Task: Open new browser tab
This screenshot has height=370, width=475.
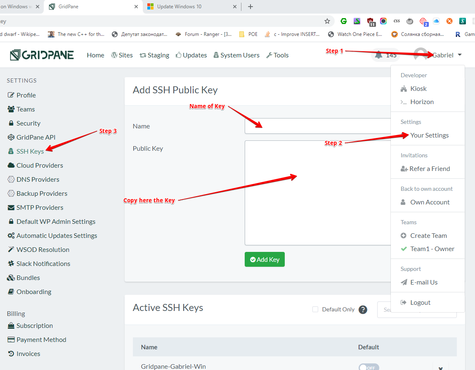Action: (250, 7)
